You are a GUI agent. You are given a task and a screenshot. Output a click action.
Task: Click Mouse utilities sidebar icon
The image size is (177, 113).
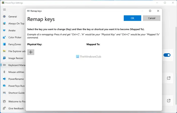point(4,72)
